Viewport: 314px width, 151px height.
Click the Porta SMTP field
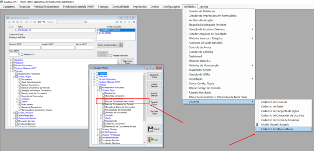pos(15,55)
